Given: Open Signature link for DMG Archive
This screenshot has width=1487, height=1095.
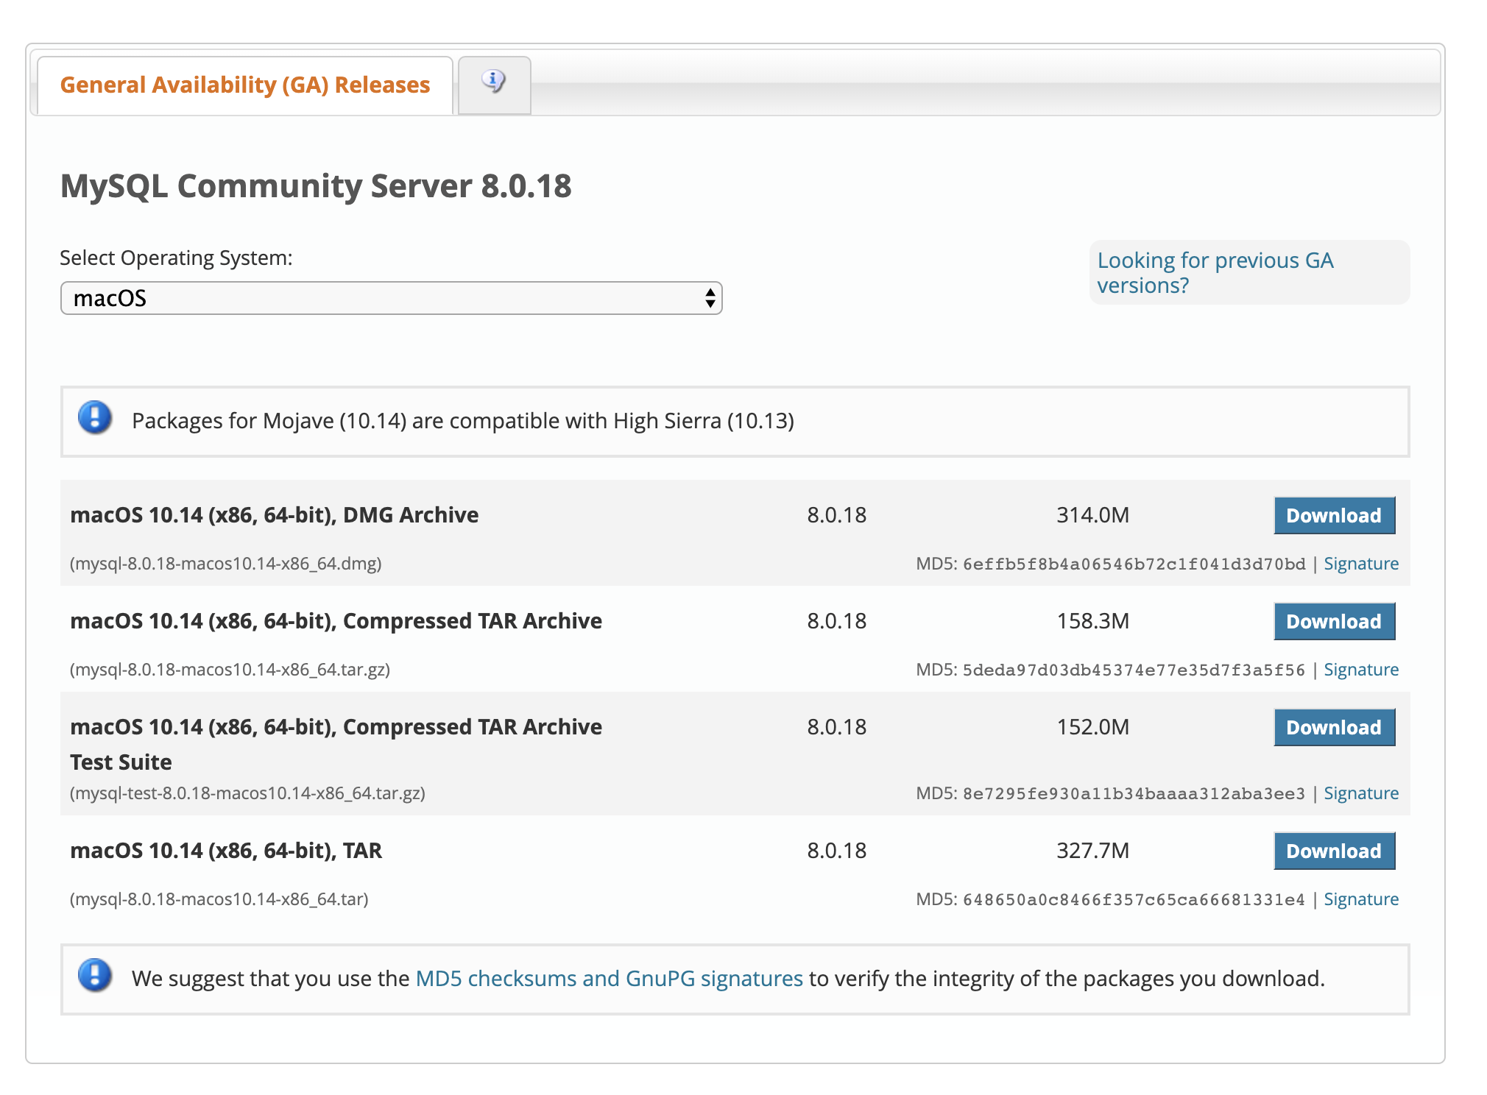Looking at the screenshot, I should (x=1360, y=564).
